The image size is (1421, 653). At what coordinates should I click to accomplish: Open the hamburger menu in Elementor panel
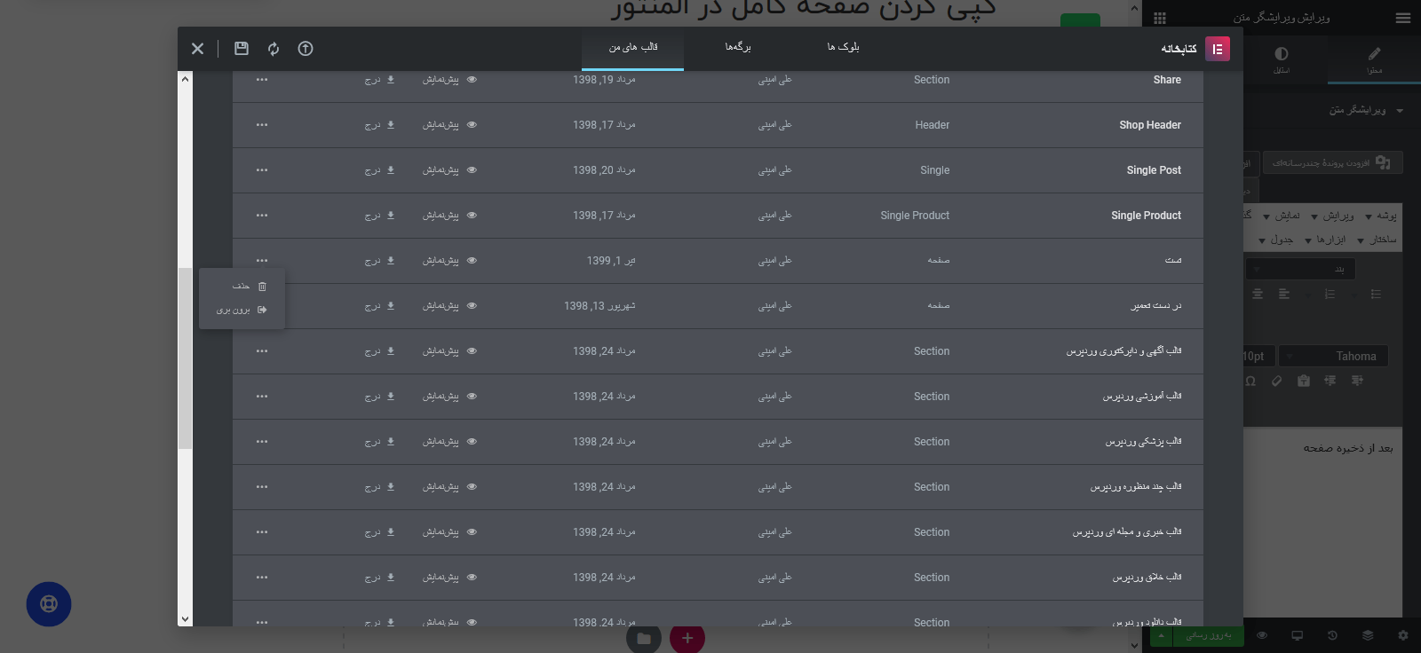(x=1403, y=18)
